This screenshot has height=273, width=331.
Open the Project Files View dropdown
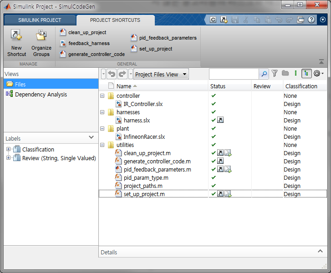coord(161,74)
